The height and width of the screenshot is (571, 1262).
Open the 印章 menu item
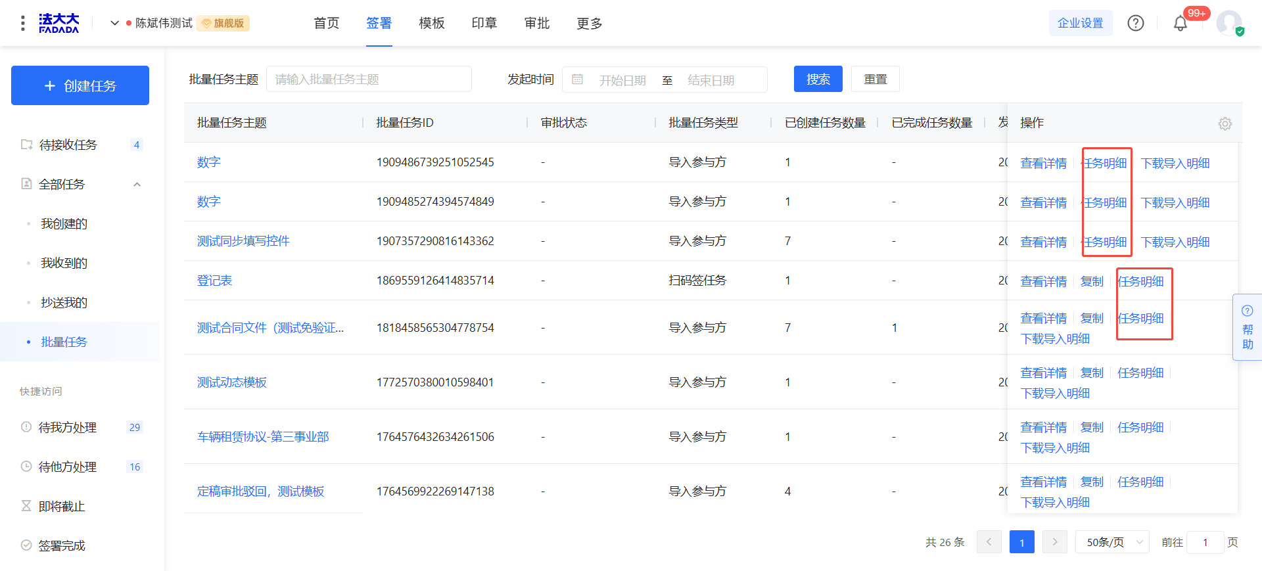[x=484, y=24]
